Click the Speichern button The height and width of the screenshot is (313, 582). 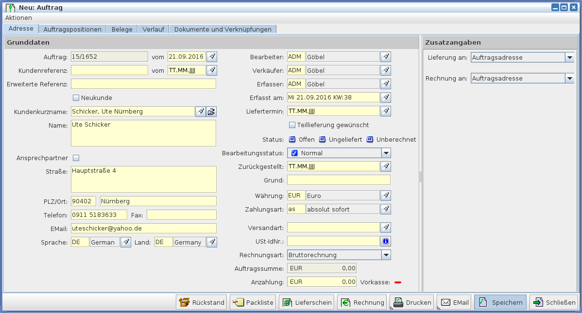coord(500,302)
